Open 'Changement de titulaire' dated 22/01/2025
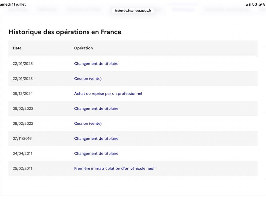This screenshot has width=266, height=199. pyautogui.click(x=96, y=64)
